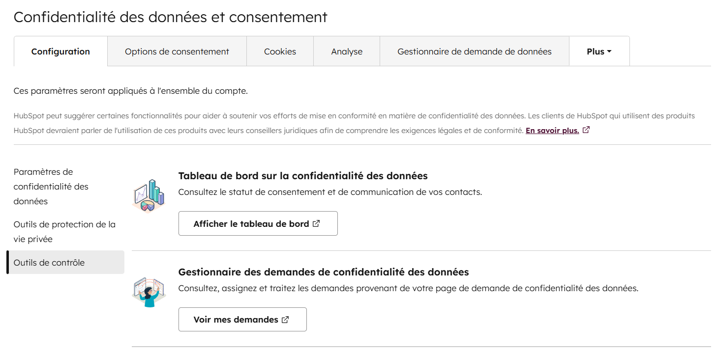Open Gestionnaire de demande de données tab
715x354 pixels.
(475, 52)
